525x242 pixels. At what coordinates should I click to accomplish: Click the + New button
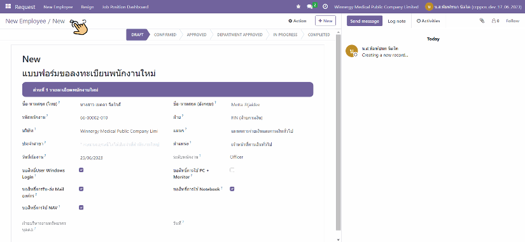[x=325, y=21]
